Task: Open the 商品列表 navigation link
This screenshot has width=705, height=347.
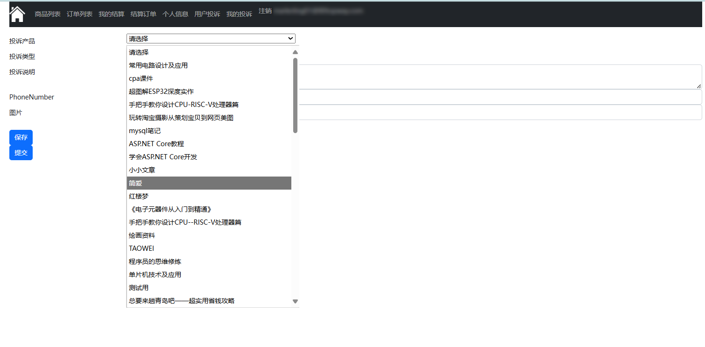Action: click(48, 14)
